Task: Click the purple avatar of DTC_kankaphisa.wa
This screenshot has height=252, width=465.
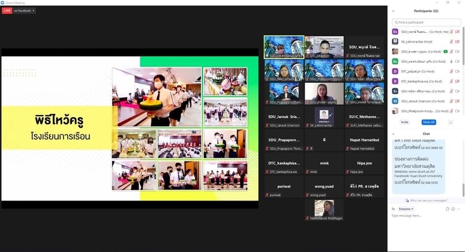Action: pos(395,81)
